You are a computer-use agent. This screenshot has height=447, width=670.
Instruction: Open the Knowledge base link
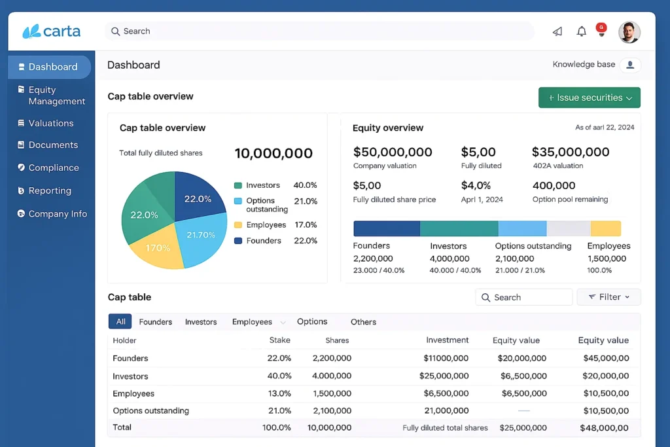pyautogui.click(x=584, y=64)
